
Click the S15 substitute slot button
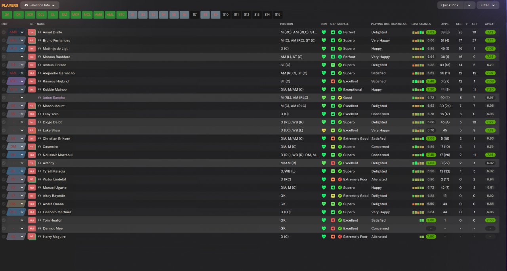pyautogui.click(x=278, y=15)
